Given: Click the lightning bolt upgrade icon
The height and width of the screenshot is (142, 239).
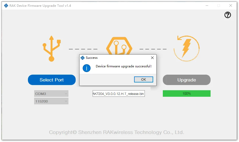Looking at the screenshot, I should [x=187, y=48].
